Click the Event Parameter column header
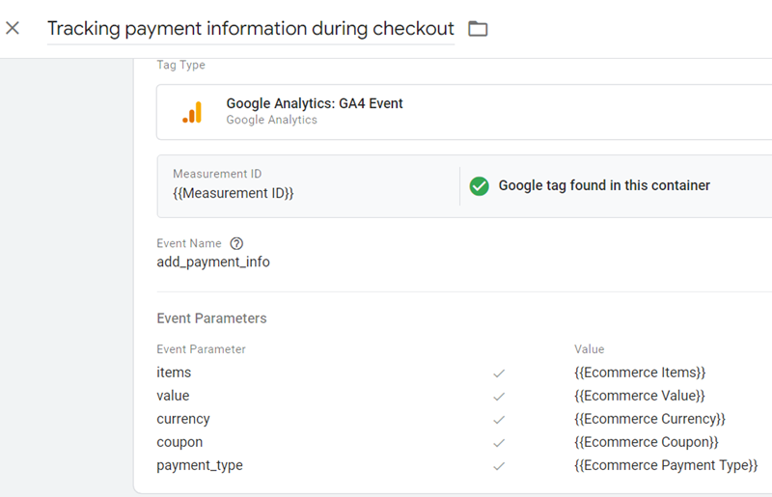This screenshot has width=772, height=497. 201,349
